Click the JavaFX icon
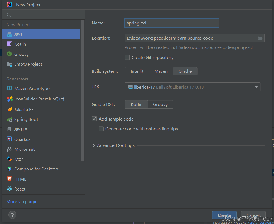The image size is (274, 224). coord(9,129)
